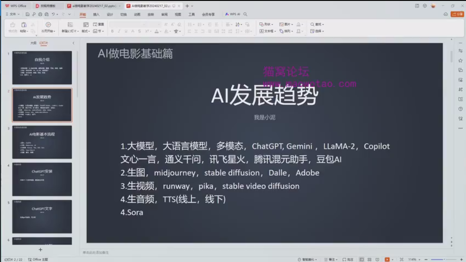Click the favorites star icon in right sidebar
The image size is (466, 262).
pos(461,60)
